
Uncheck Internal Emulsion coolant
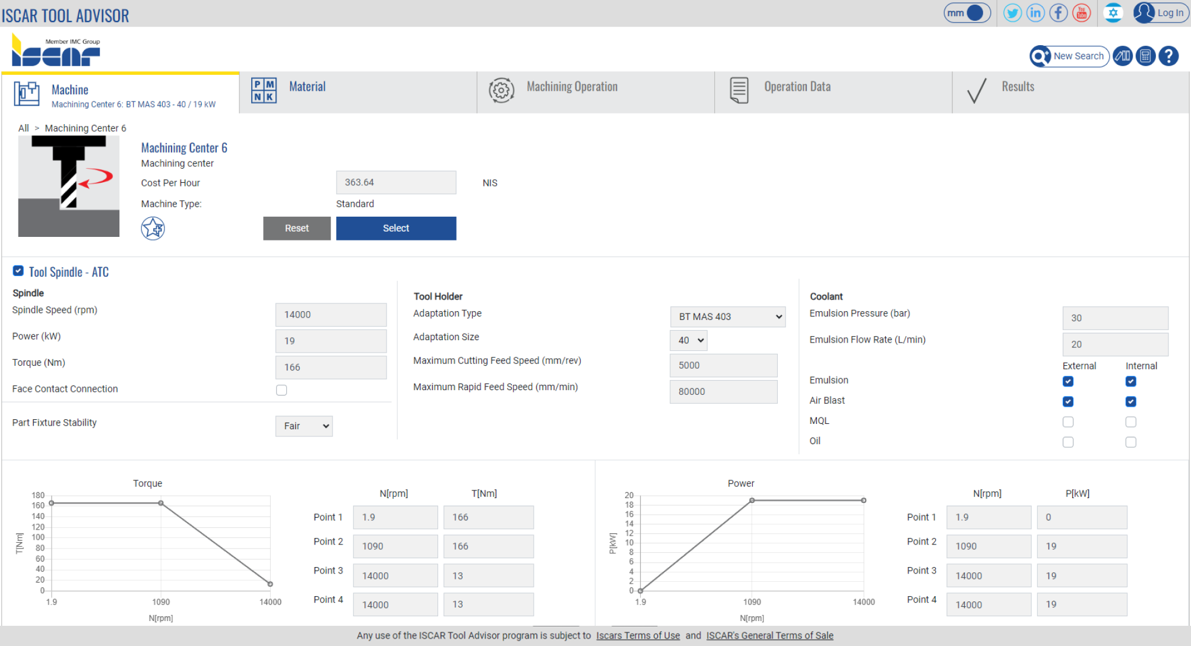pos(1131,381)
